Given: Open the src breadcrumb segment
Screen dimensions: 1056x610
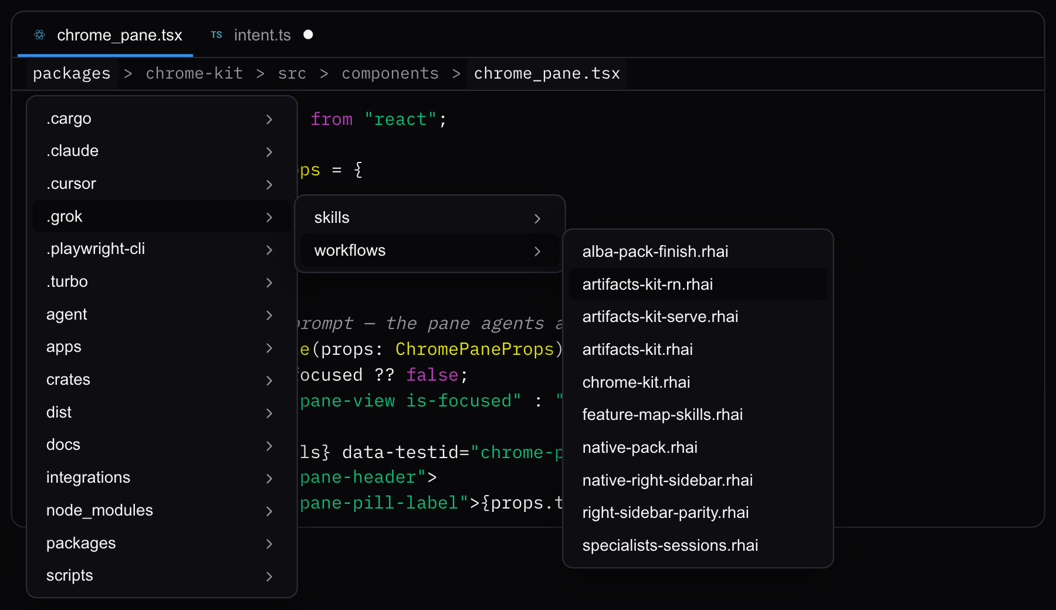Looking at the screenshot, I should pos(292,73).
